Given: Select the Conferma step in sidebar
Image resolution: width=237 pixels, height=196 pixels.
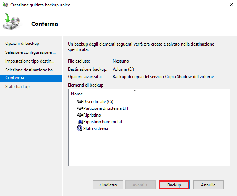Looking at the screenshot, I should pos(15,78).
